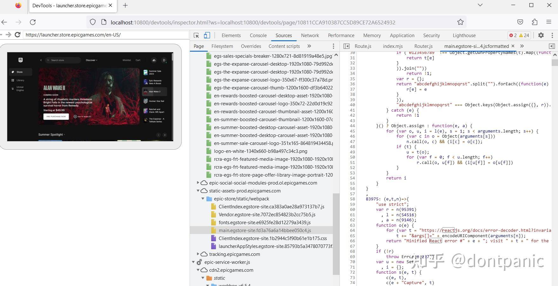The height and width of the screenshot is (286, 558).
Task: Collapse the epic-store/static/webpack folder
Action: click(x=203, y=198)
